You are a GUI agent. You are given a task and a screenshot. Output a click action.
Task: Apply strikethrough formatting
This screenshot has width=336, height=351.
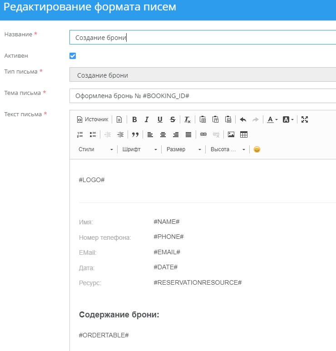[x=173, y=119]
